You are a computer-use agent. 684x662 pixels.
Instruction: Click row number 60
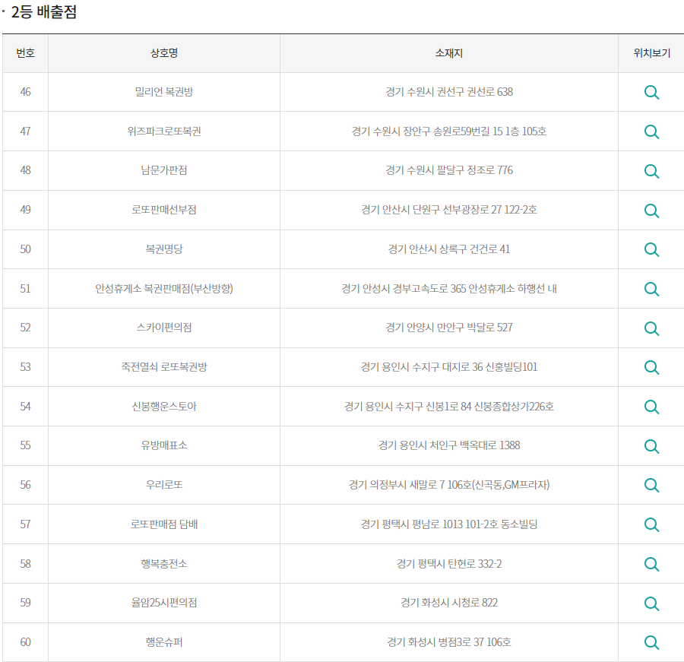25,642
